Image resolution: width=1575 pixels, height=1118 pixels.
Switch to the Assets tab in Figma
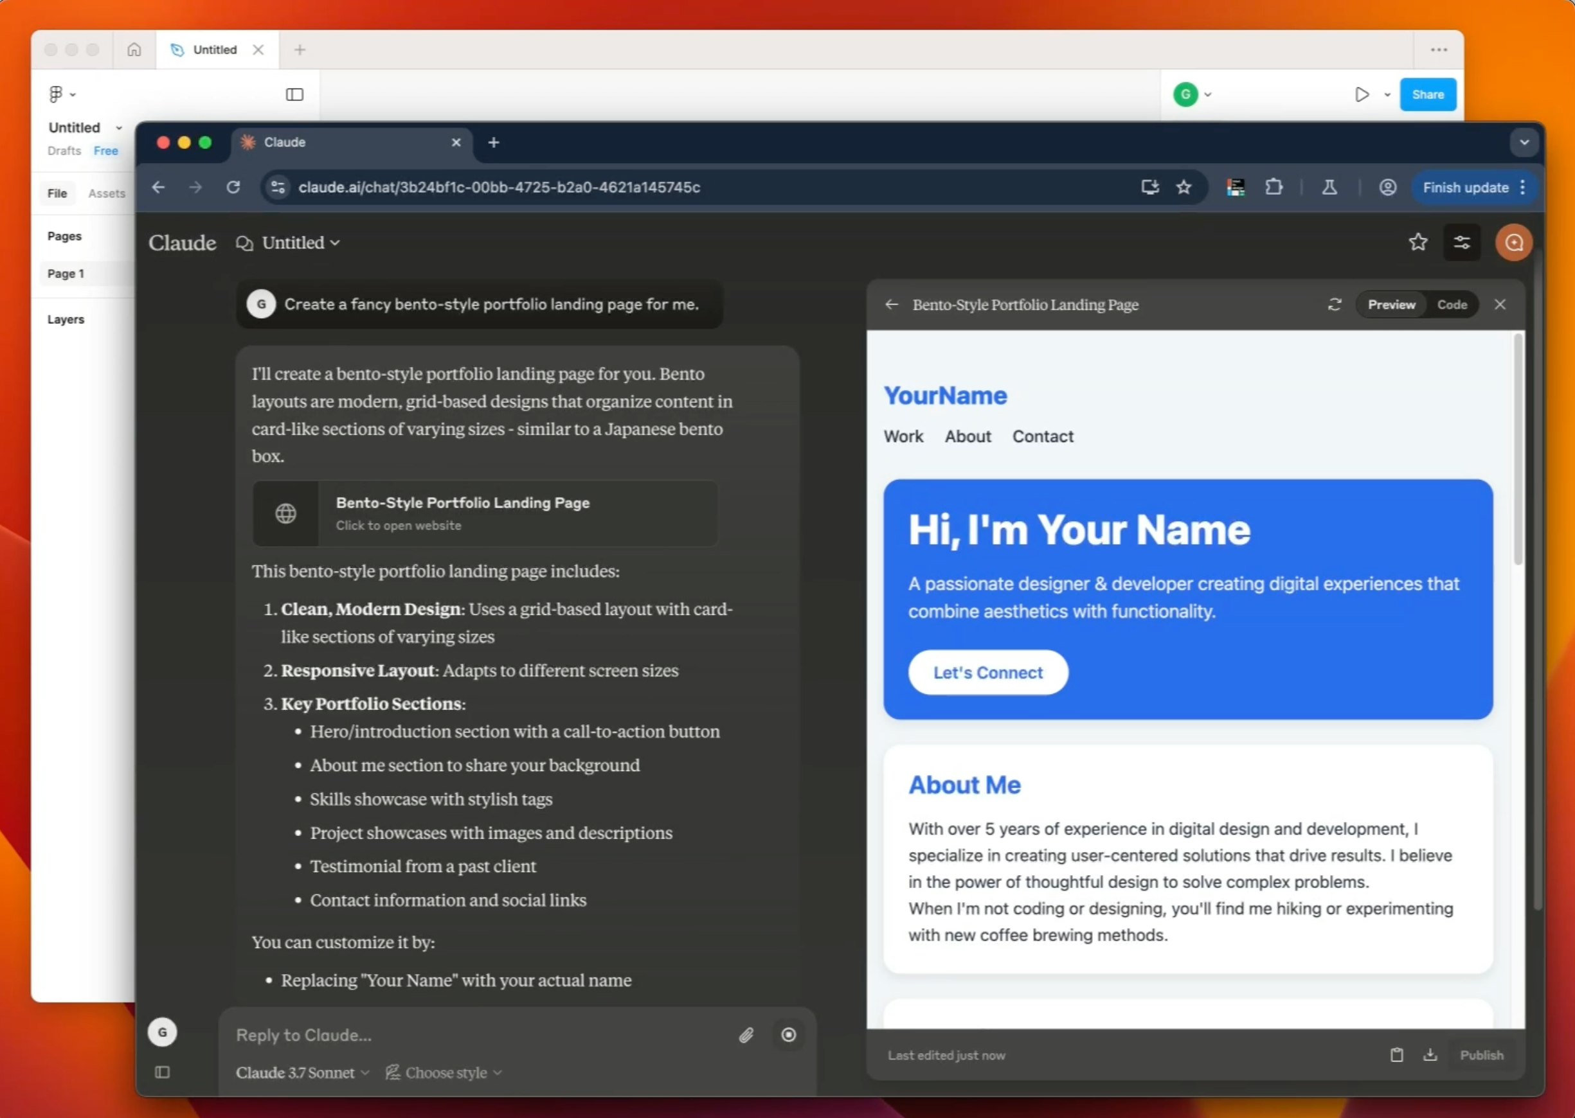[x=106, y=193]
